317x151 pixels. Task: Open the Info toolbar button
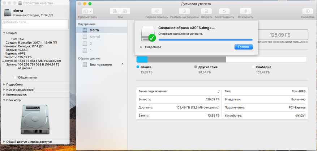(308, 11)
